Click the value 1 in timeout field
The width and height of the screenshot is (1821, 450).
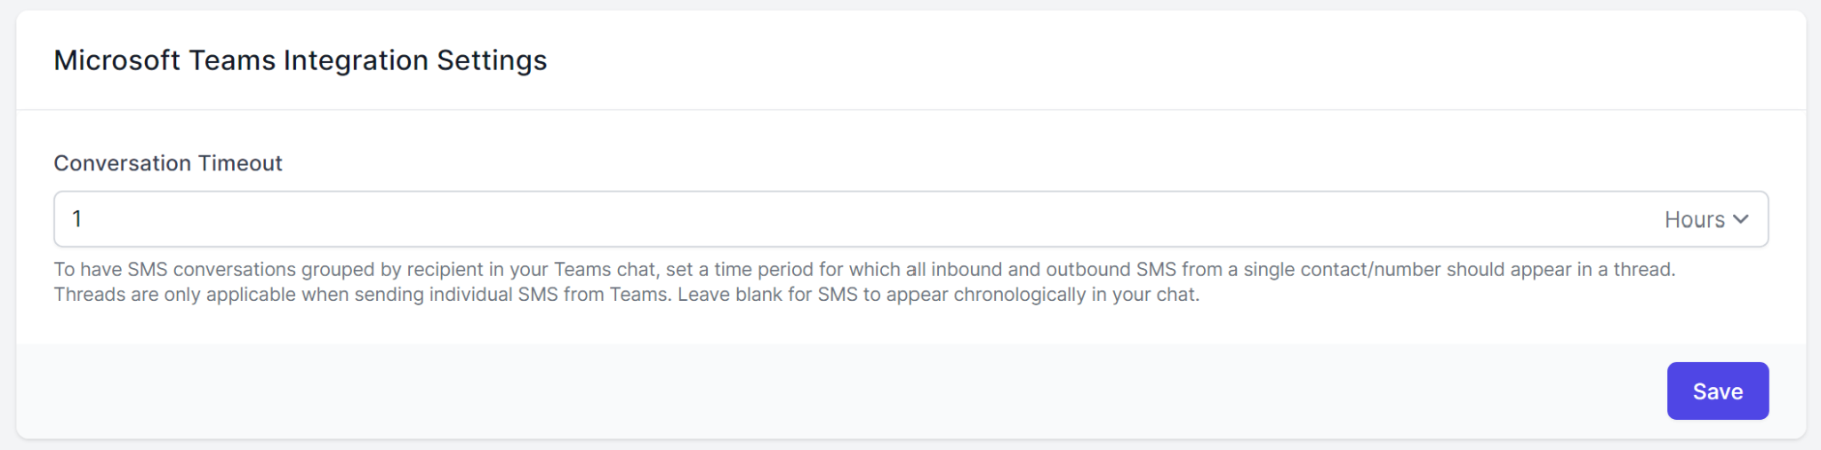pos(77,219)
